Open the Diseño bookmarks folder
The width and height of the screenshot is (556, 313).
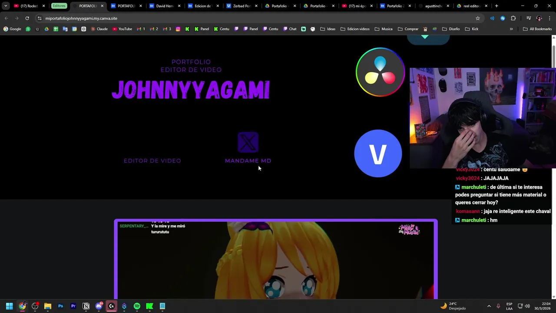(451, 29)
